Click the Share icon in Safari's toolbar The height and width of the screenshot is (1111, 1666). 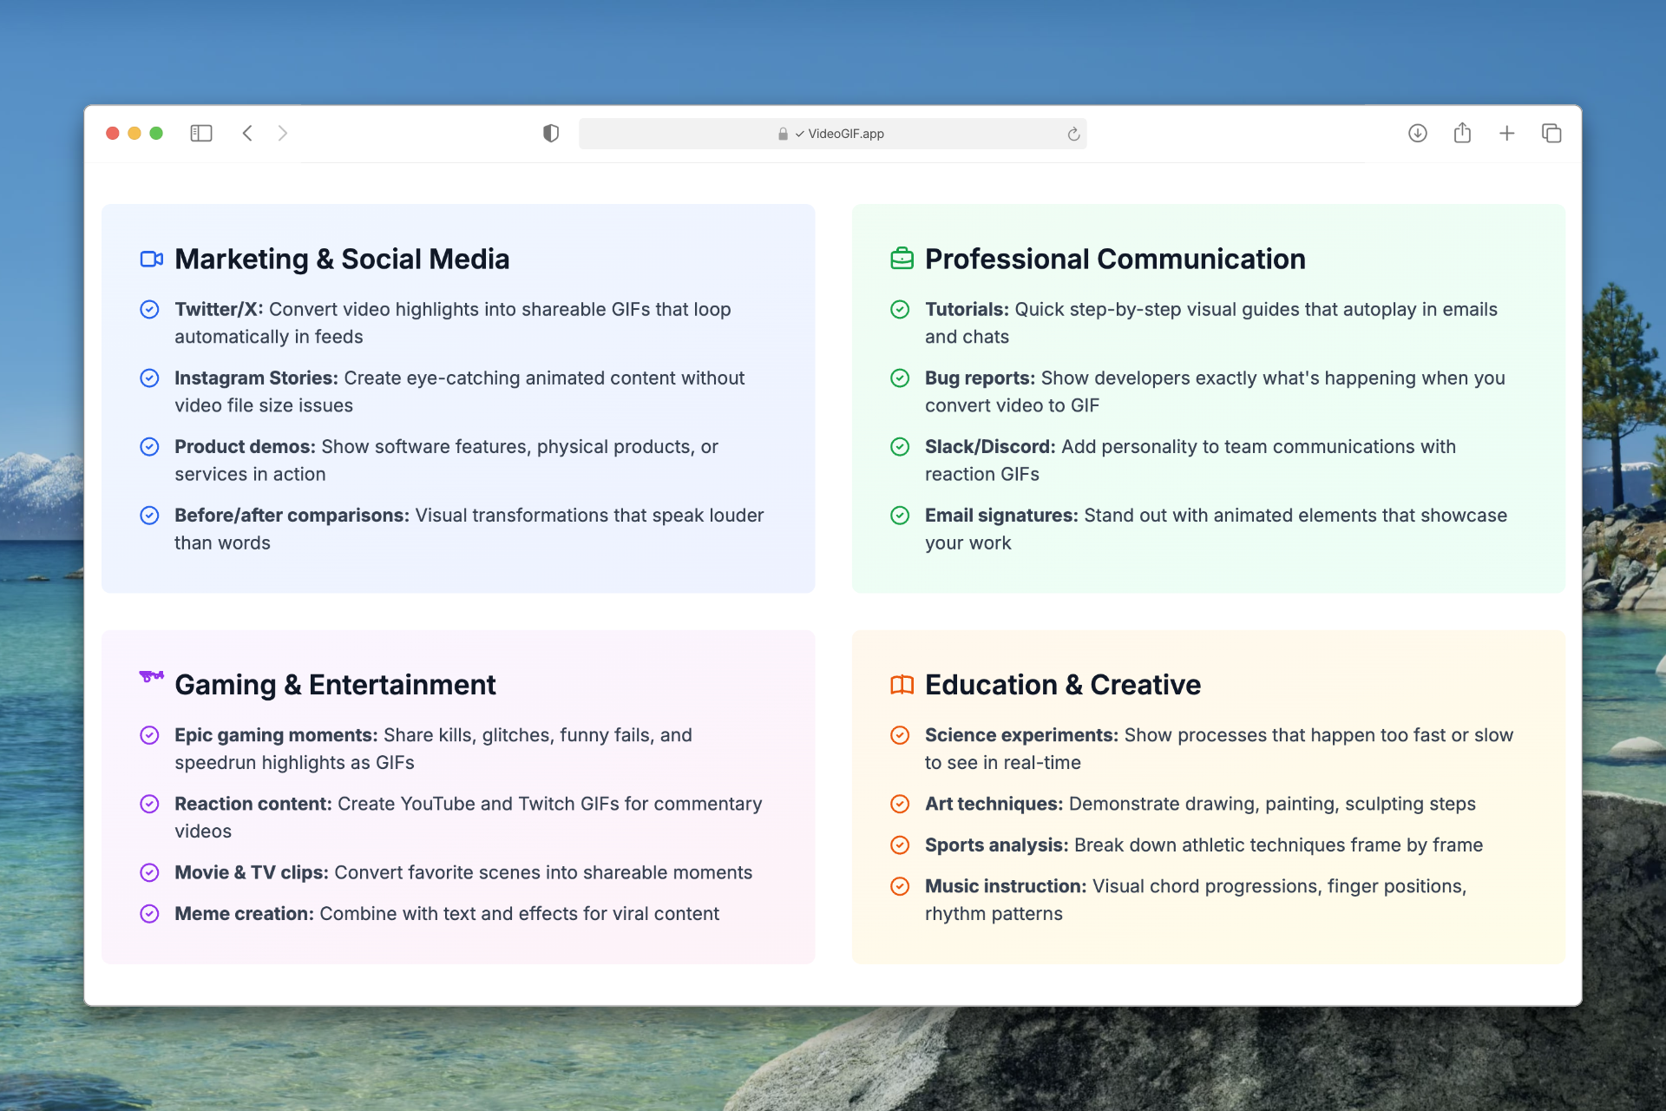(x=1462, y=134)
